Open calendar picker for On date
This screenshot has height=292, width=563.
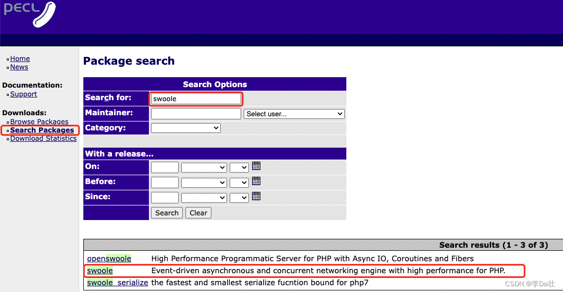tap(256, 166)
